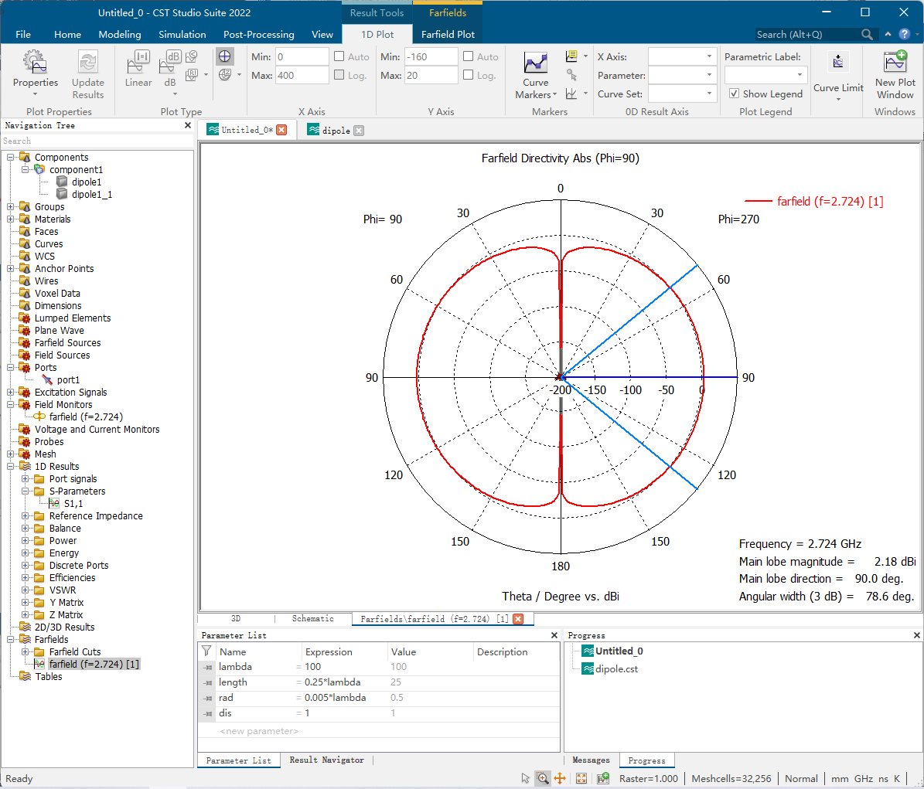Click the Update Results icon
Screen dimensions: 924x789
pyautogui.click(x=88, y=62)
